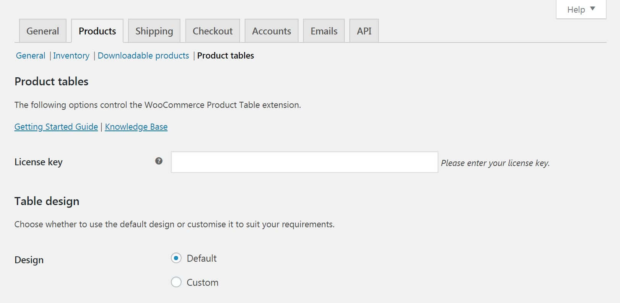This screenshot has width=620, height=303.
Task: Open the Downloadable products section
Action: click(x=143, y=55)
